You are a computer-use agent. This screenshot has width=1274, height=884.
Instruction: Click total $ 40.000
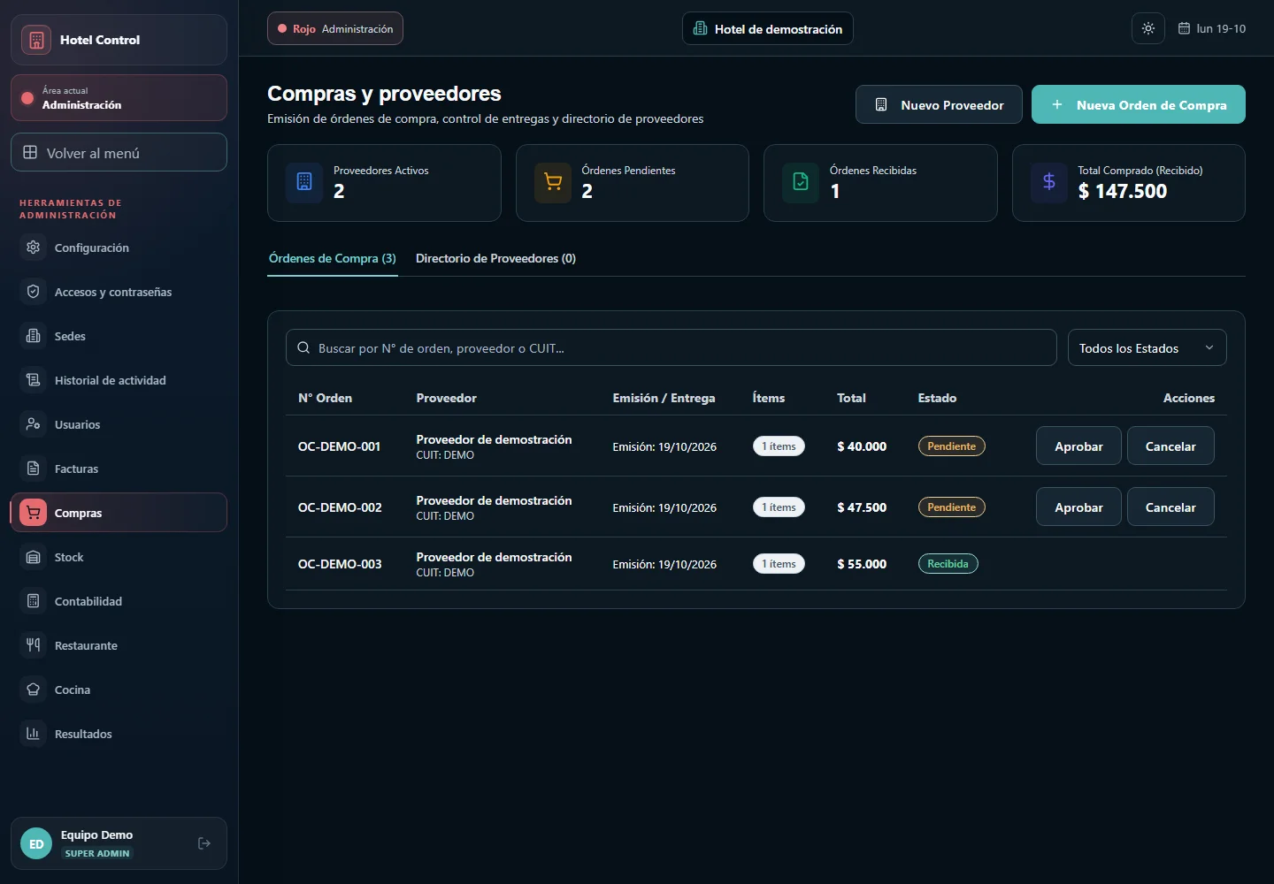point(862,446)
